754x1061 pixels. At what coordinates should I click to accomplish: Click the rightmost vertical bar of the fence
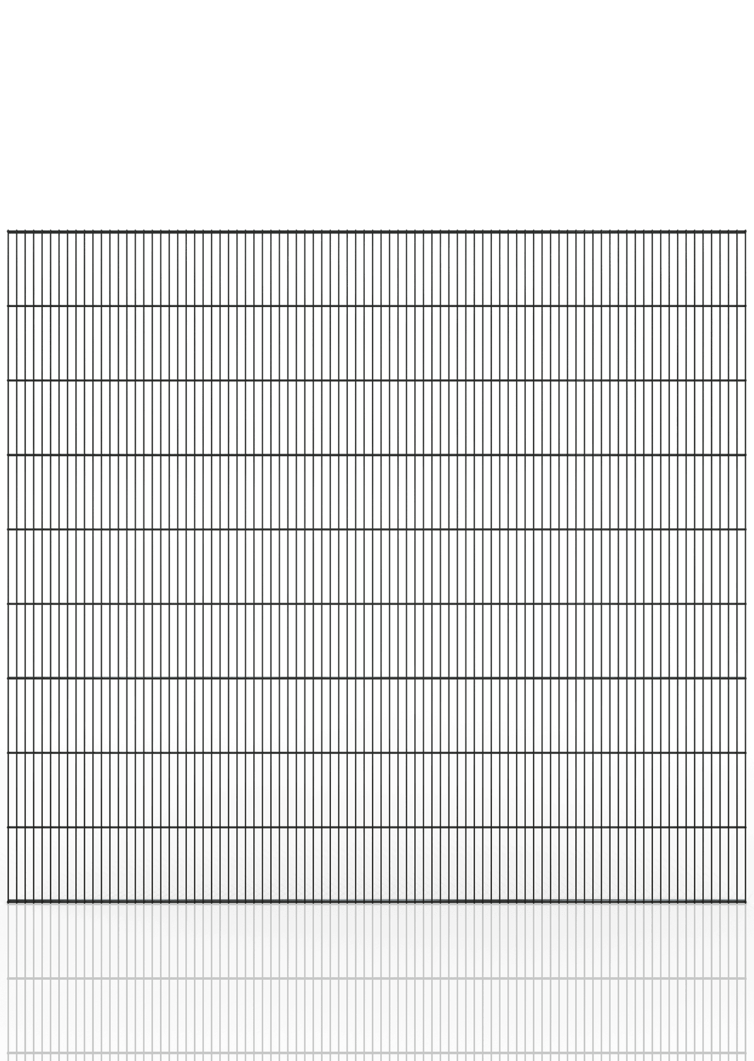(x=746, y=549)
